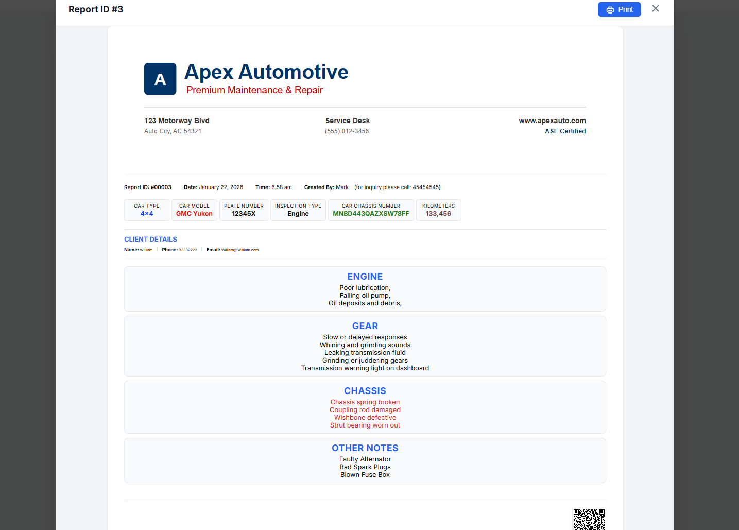The image size is (739, 530).
Task: Click the www.apexauto.com website link
Action: [552, 121]
